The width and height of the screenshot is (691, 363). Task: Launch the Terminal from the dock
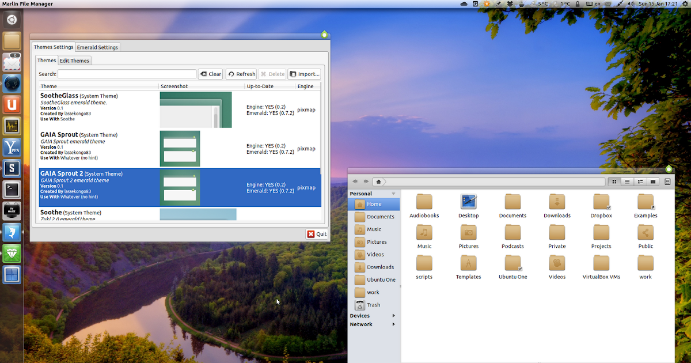12,190
